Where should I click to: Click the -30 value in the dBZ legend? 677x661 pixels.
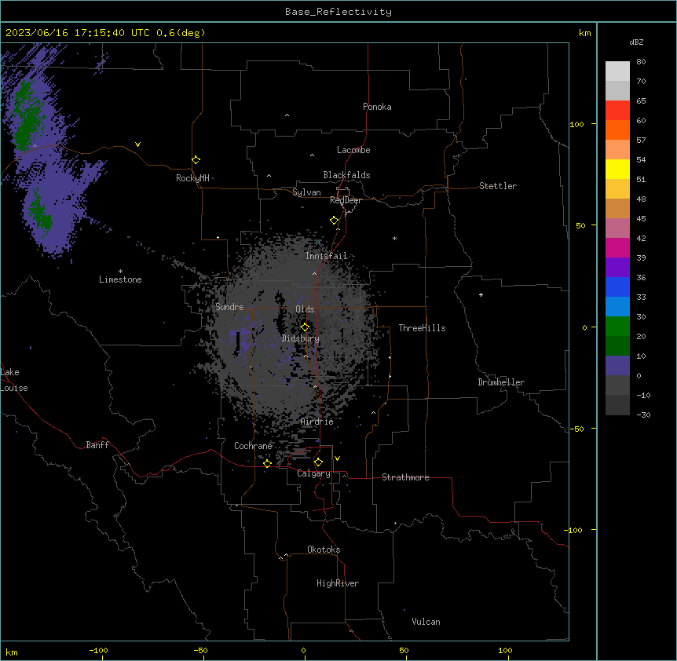(x=643, y=414)
